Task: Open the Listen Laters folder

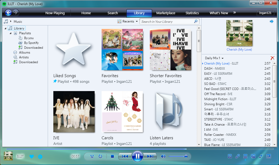Action: 170,118
